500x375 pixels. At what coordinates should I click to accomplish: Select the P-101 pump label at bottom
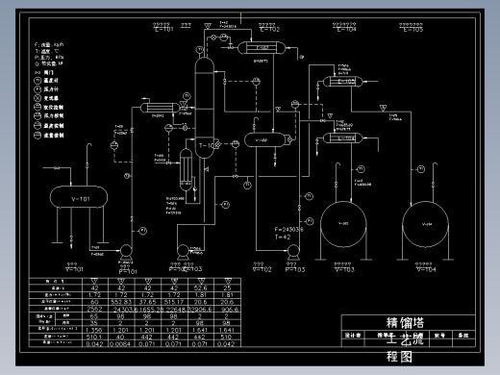pyautogui.click(x=128, y=271)
